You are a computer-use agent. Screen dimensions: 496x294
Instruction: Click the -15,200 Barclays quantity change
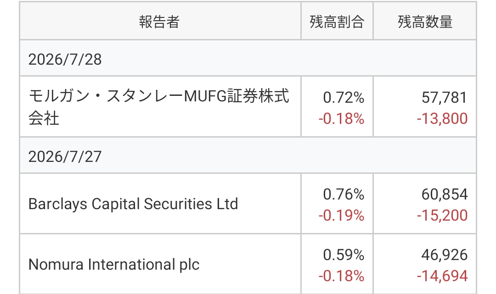click(x=442, y=216)
